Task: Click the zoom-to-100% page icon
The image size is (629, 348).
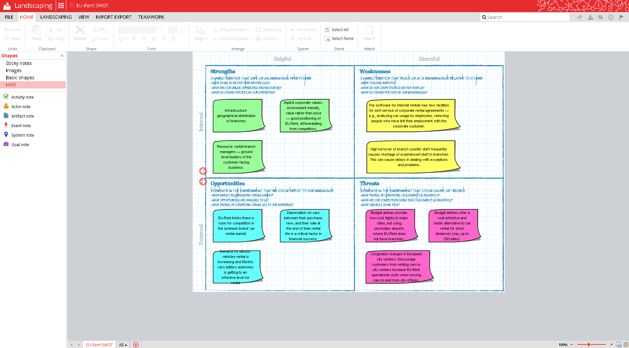Action: pos(619,345)
